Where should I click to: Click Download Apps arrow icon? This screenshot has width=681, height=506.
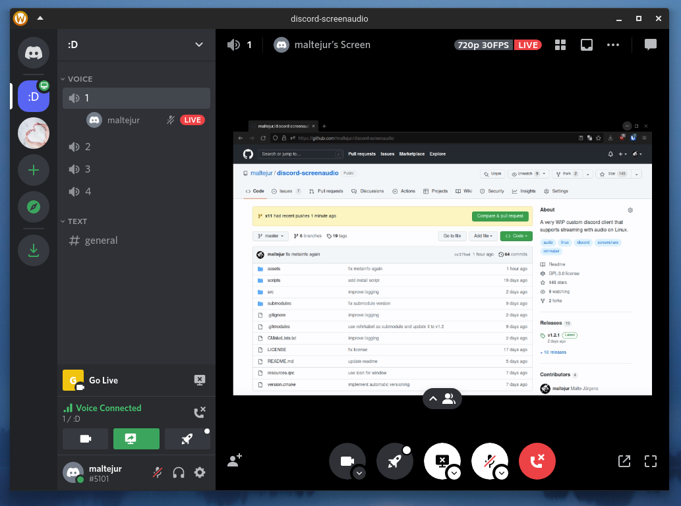pos(34,250)
